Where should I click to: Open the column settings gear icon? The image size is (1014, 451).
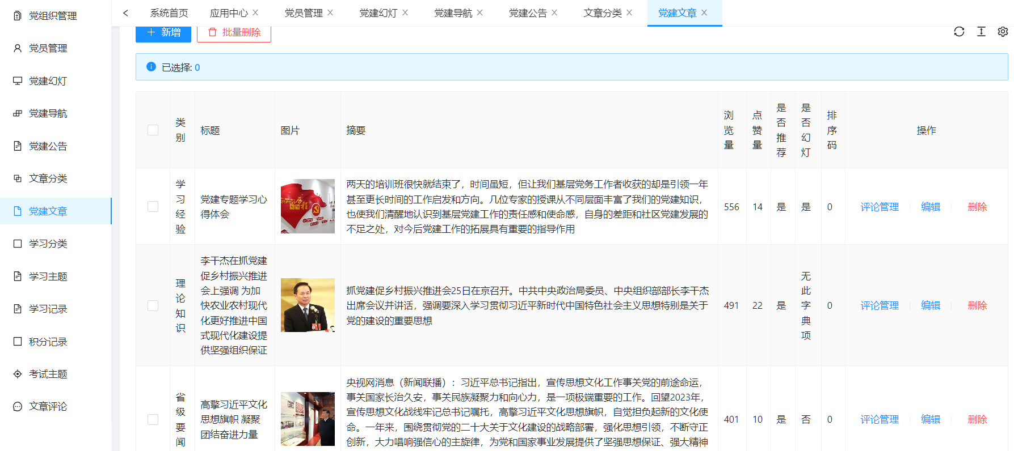click(1003, 32)
